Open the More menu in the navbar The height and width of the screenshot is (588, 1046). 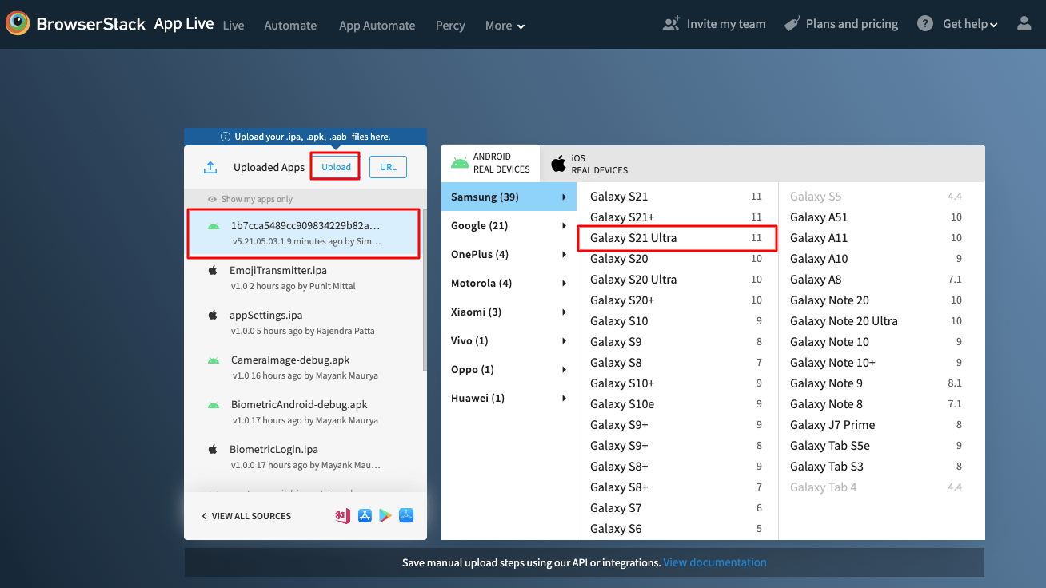(504, 25)
